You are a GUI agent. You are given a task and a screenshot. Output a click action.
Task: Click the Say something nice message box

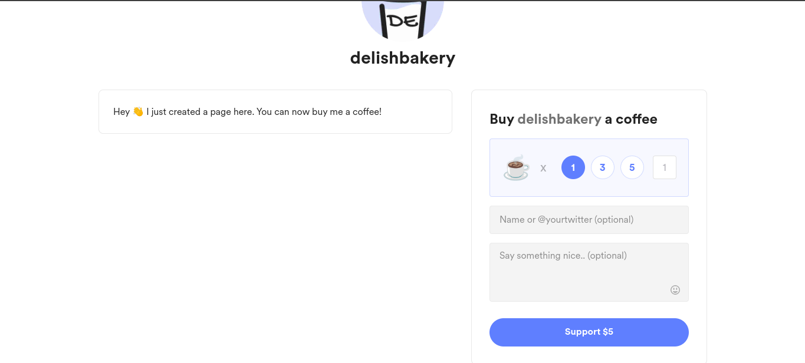click(x=589, y=272)
